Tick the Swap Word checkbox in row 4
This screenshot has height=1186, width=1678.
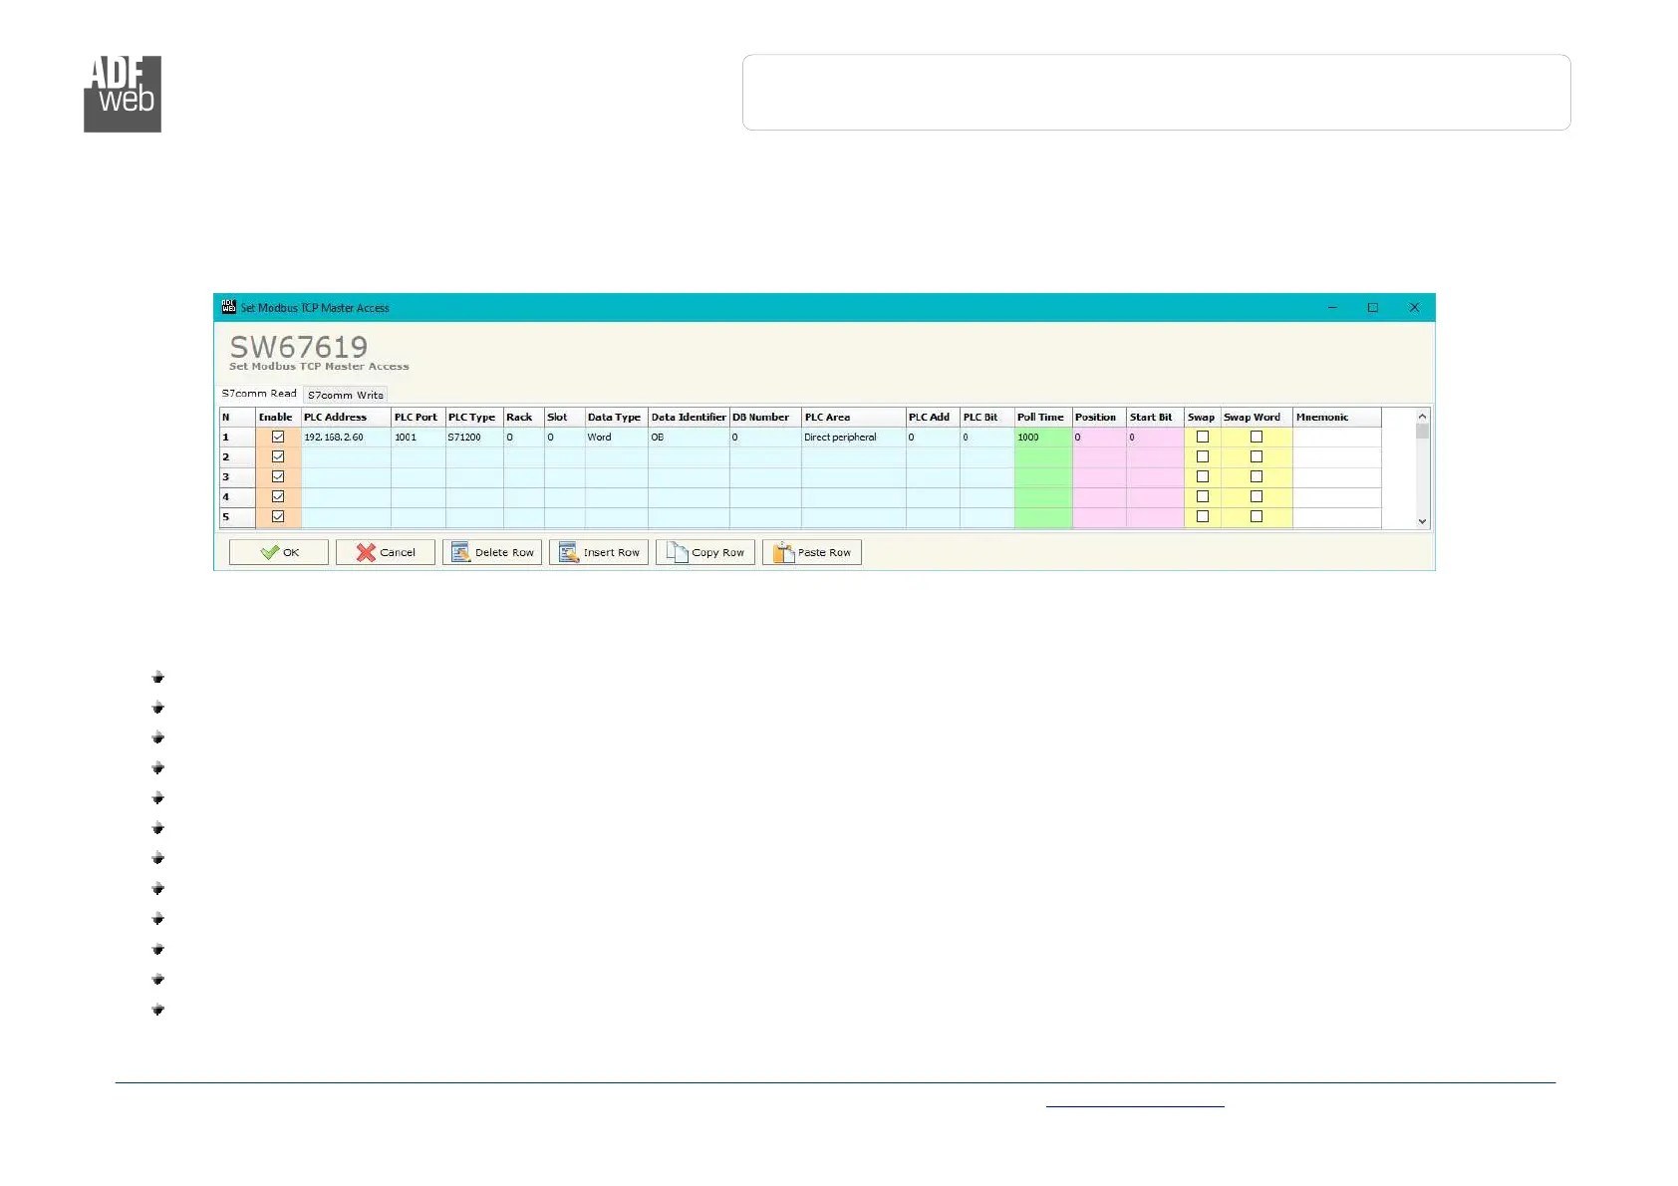coord(1257,496)
